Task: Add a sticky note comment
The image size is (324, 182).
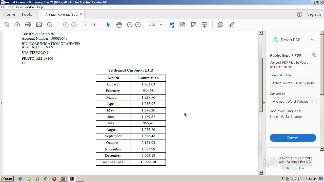Action: coord(220,25)
